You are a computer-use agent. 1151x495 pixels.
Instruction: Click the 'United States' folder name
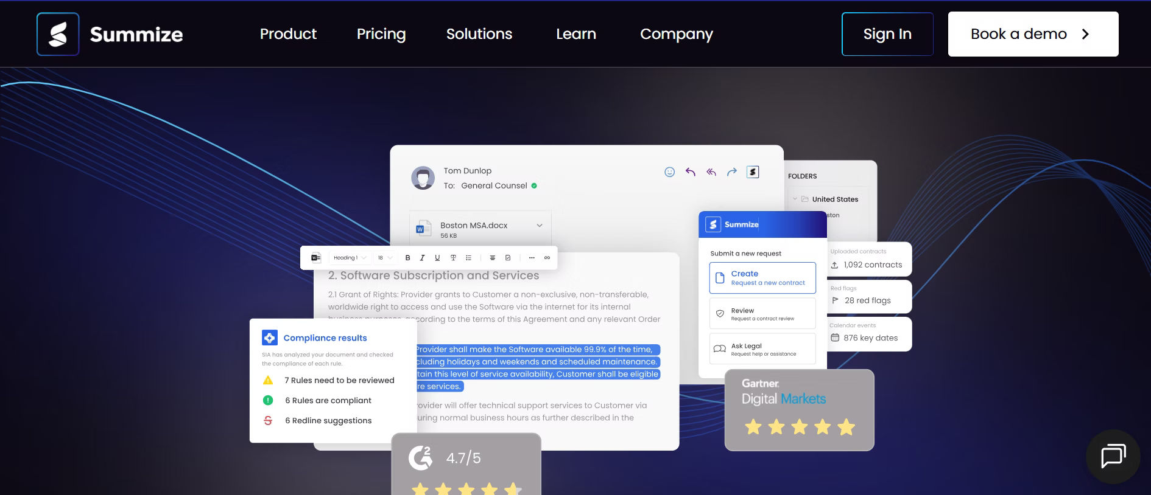pos(835,199)
